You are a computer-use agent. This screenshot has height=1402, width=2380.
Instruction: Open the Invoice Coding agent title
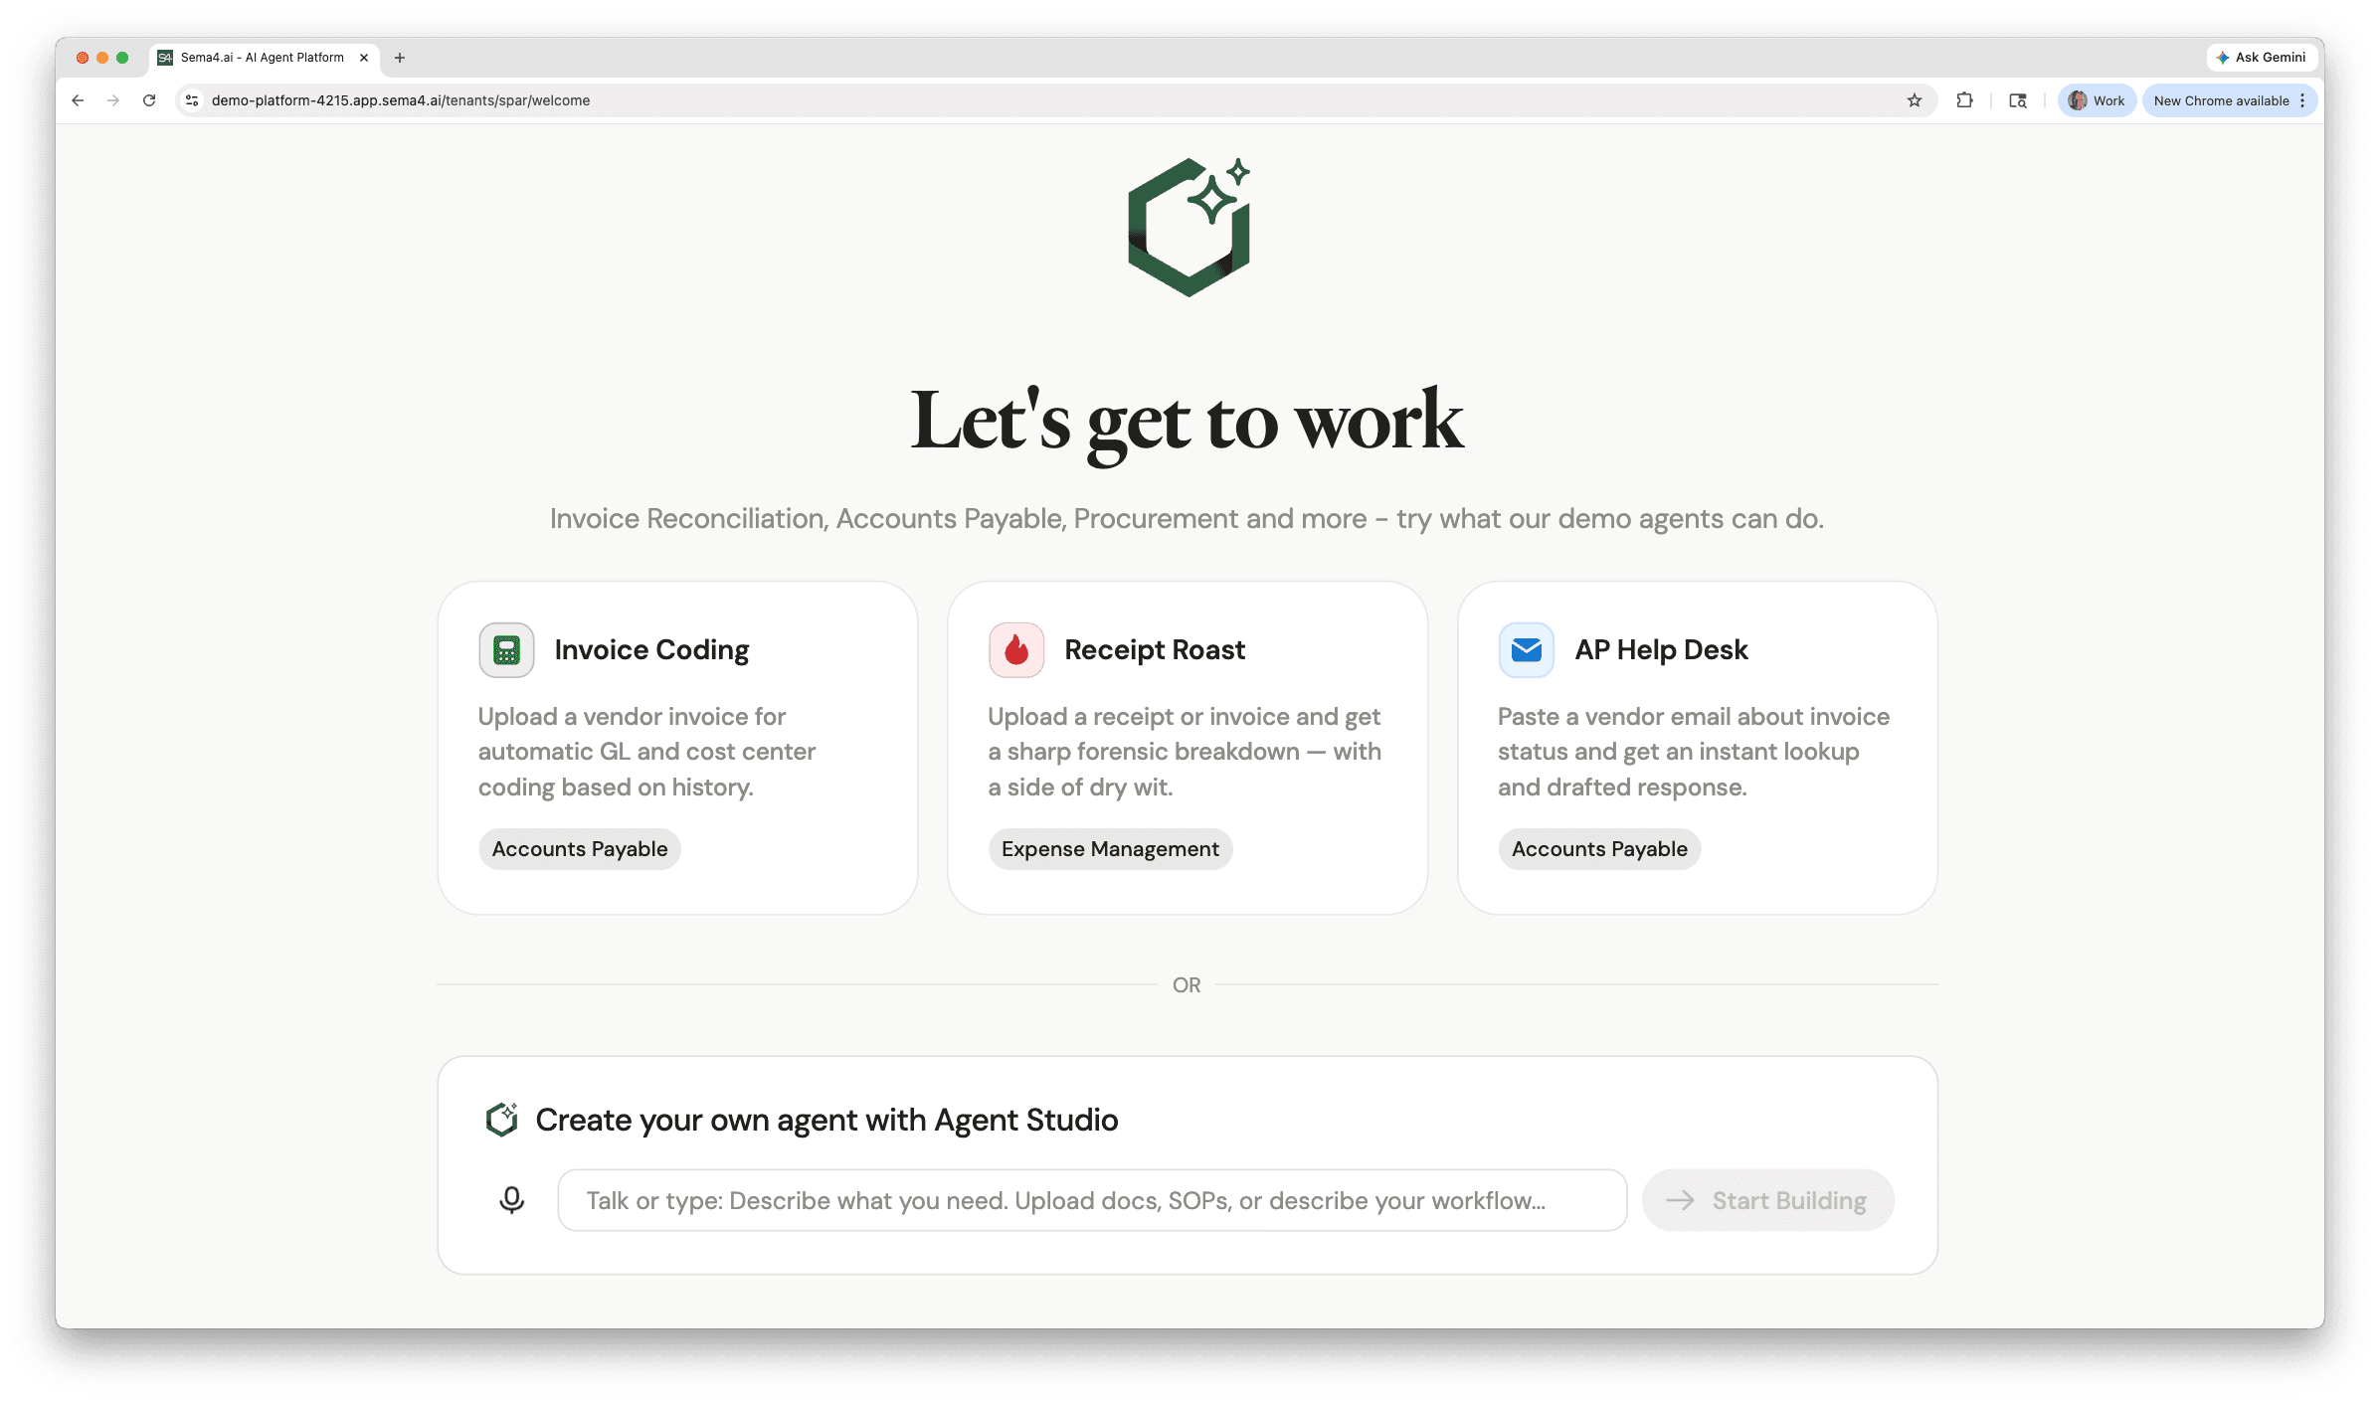pyautogui.click(x=651, y=650)
